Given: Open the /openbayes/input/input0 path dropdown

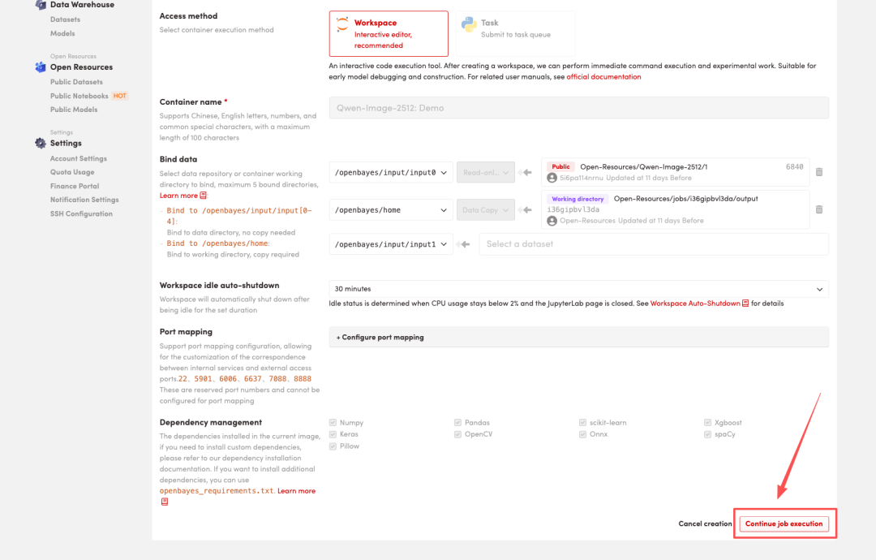Looking at the screenshot, I should pyautogui.click(x=390, y=172).
